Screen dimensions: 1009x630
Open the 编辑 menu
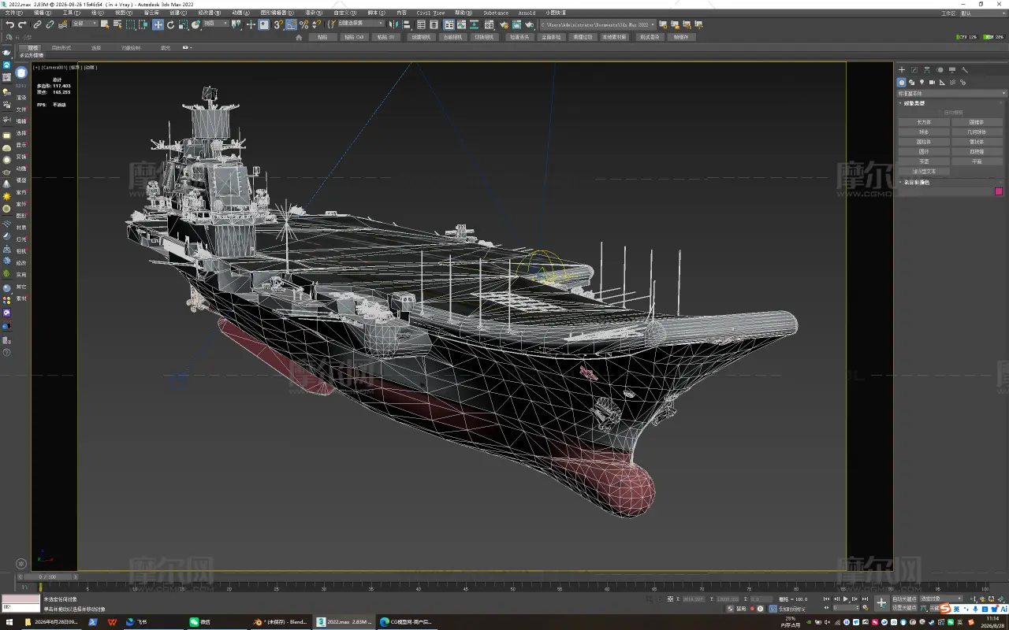(43, 13)
